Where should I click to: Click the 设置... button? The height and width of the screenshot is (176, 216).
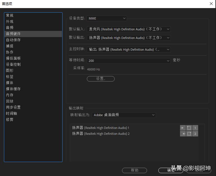(x=100, y=79)
